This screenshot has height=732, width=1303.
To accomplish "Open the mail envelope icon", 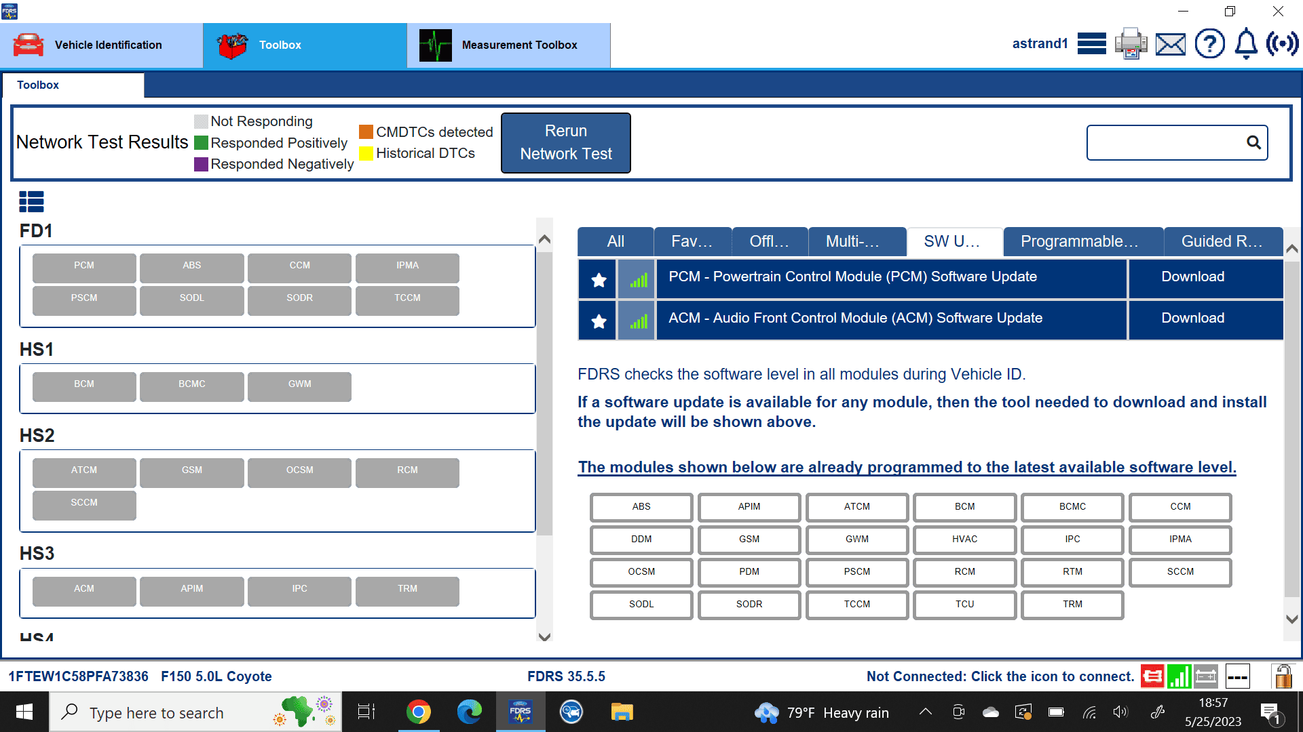I will [x=1171, y=45].
